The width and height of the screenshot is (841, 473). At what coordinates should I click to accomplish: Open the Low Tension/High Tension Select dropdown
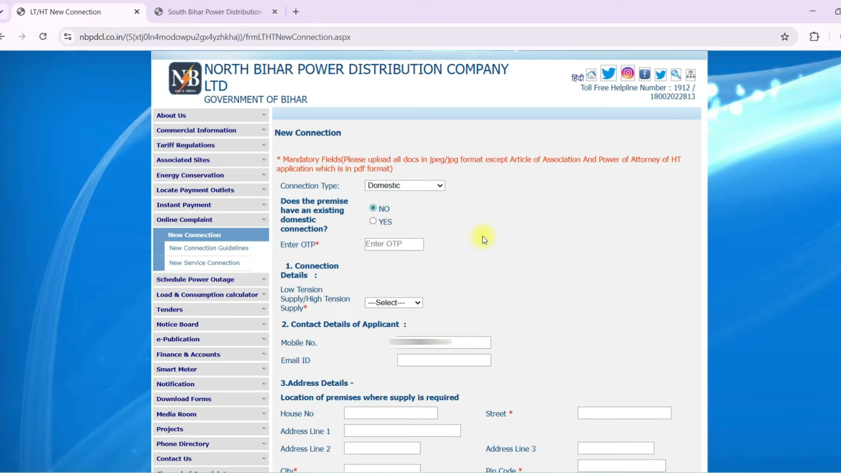(x=393, y=302)
